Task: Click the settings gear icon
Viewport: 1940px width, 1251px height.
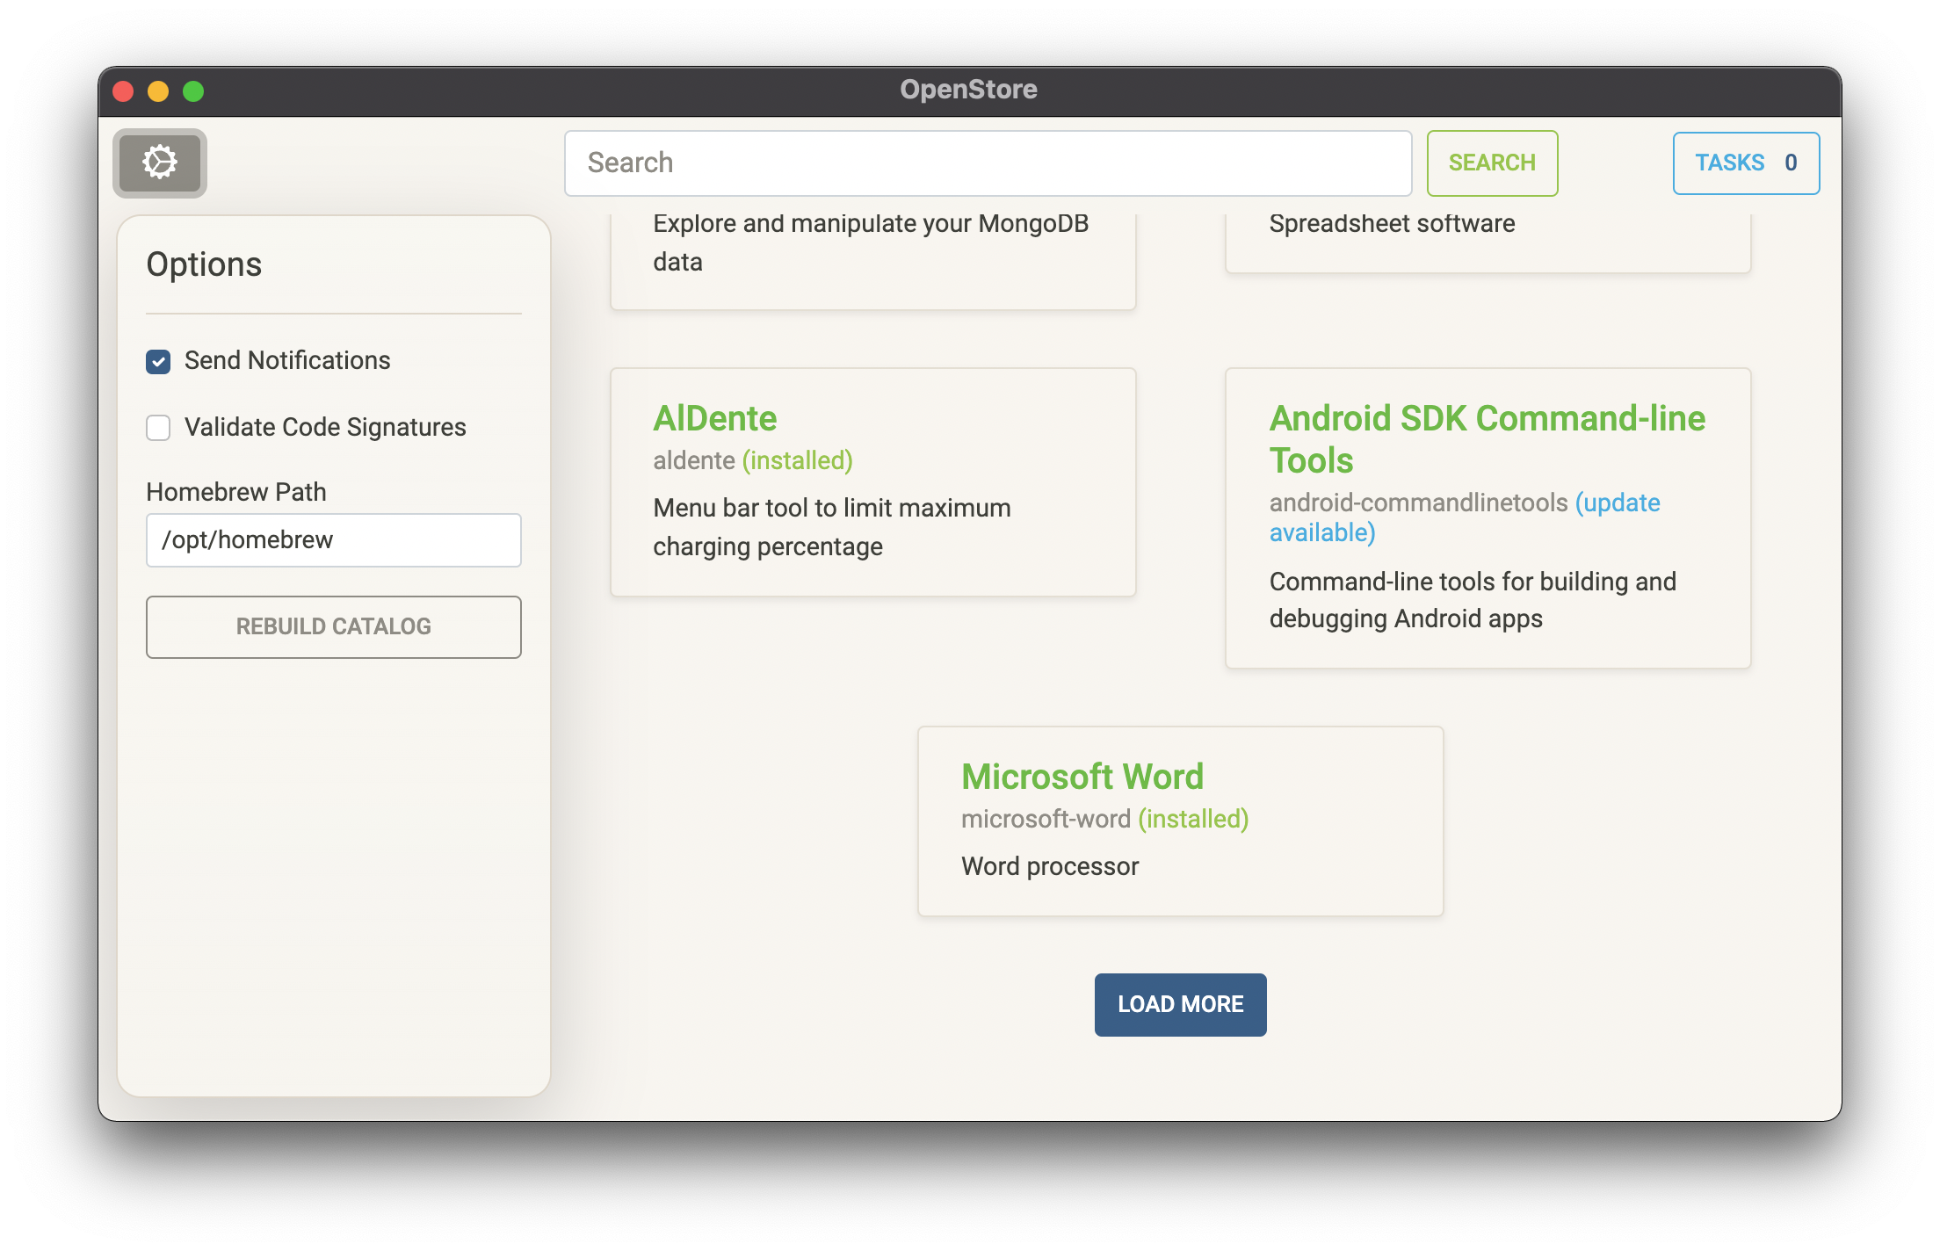Action: click(159, 163)
